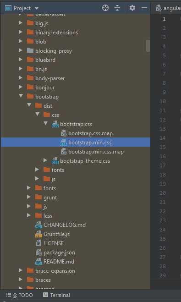
Task: Click the css folder icon
Action: (47, 115)
